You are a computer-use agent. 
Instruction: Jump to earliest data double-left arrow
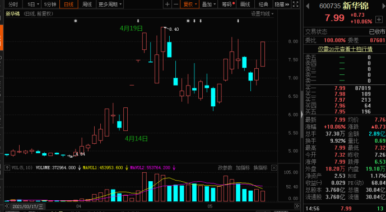[7, 206]
